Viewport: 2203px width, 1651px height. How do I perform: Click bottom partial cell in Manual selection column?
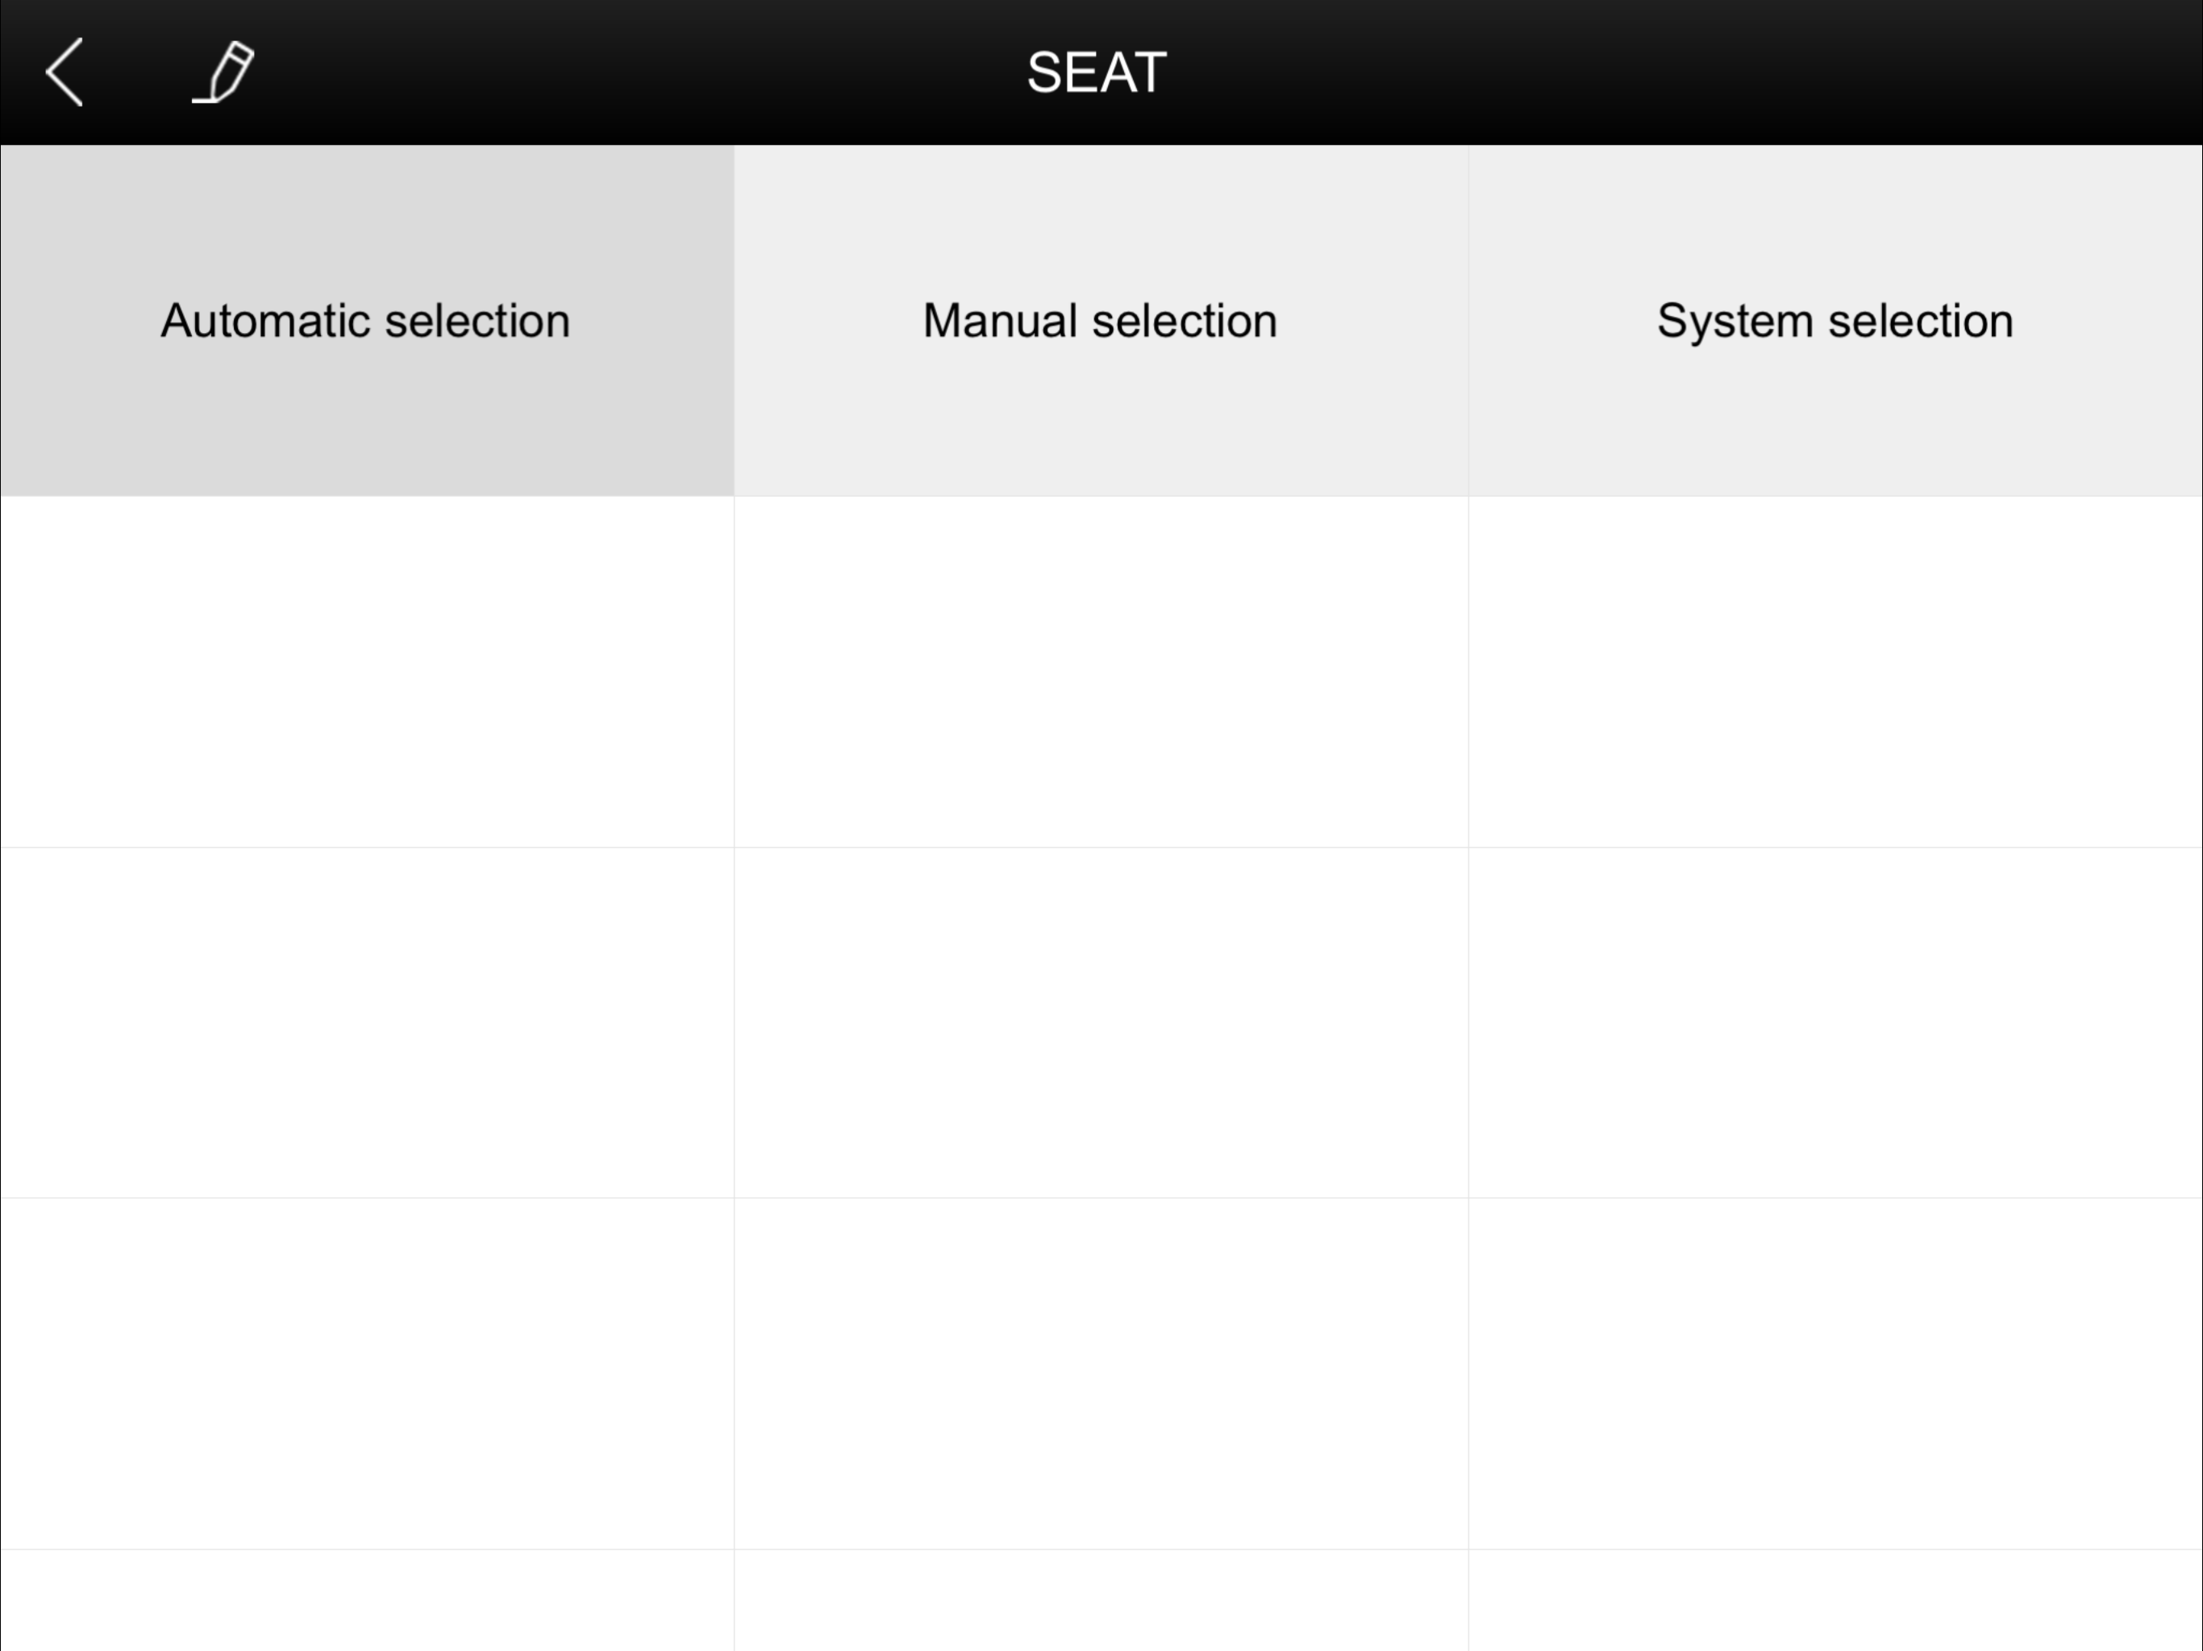(1101, 1600)
